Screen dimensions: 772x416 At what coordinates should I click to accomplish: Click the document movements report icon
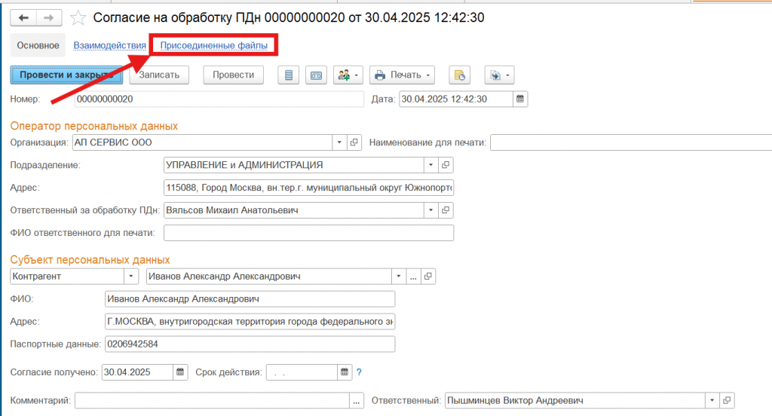(x=289, y=75)
